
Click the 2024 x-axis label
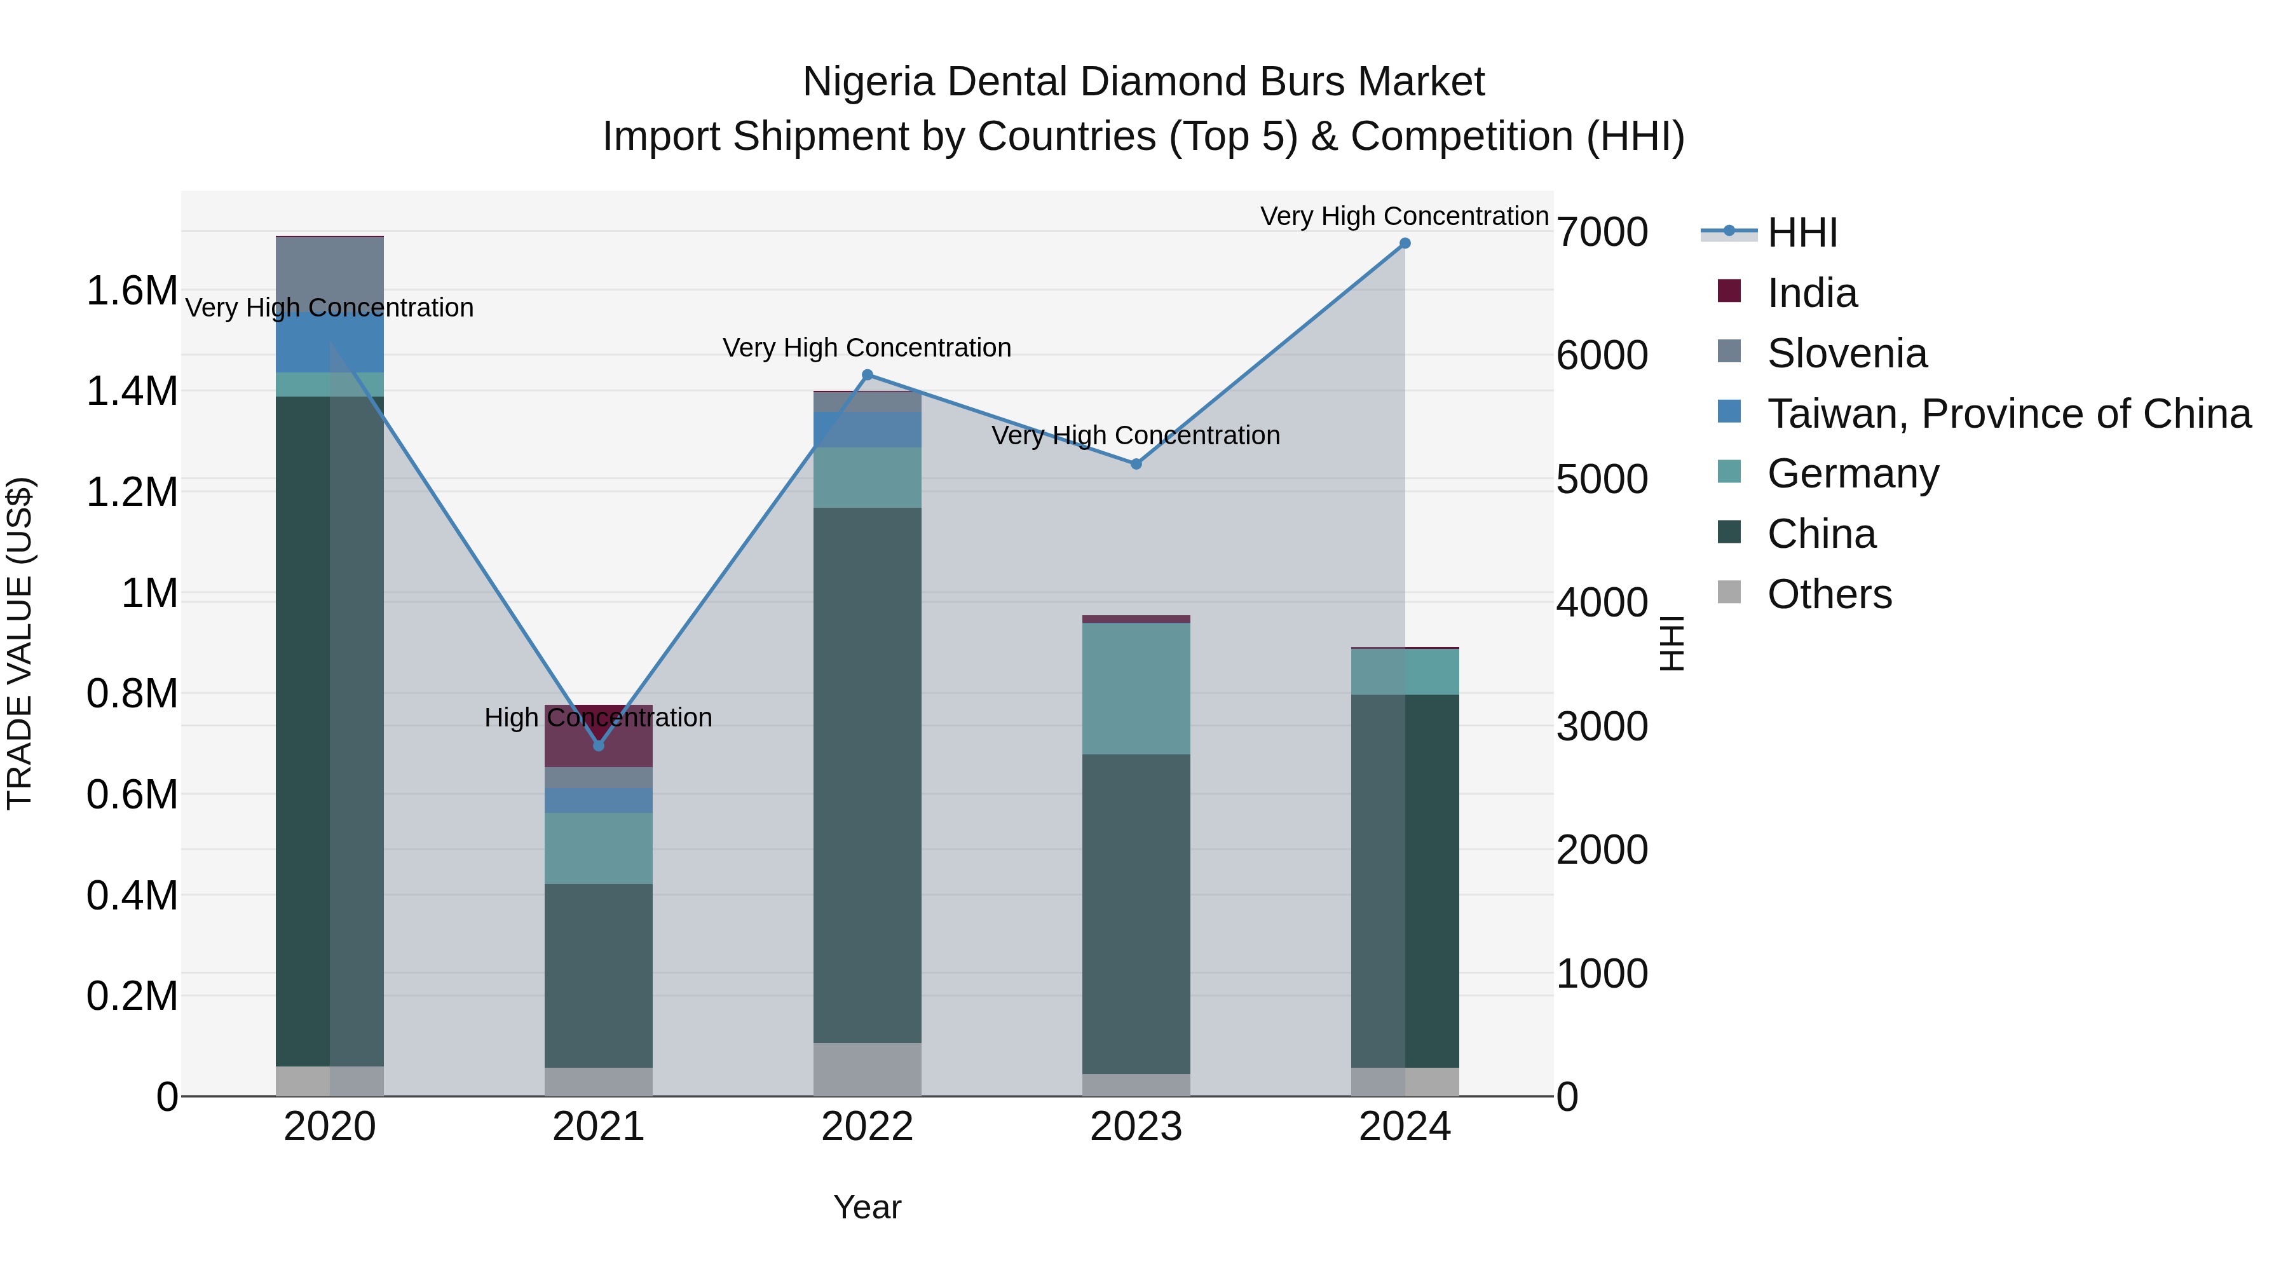(1405, 1127)
